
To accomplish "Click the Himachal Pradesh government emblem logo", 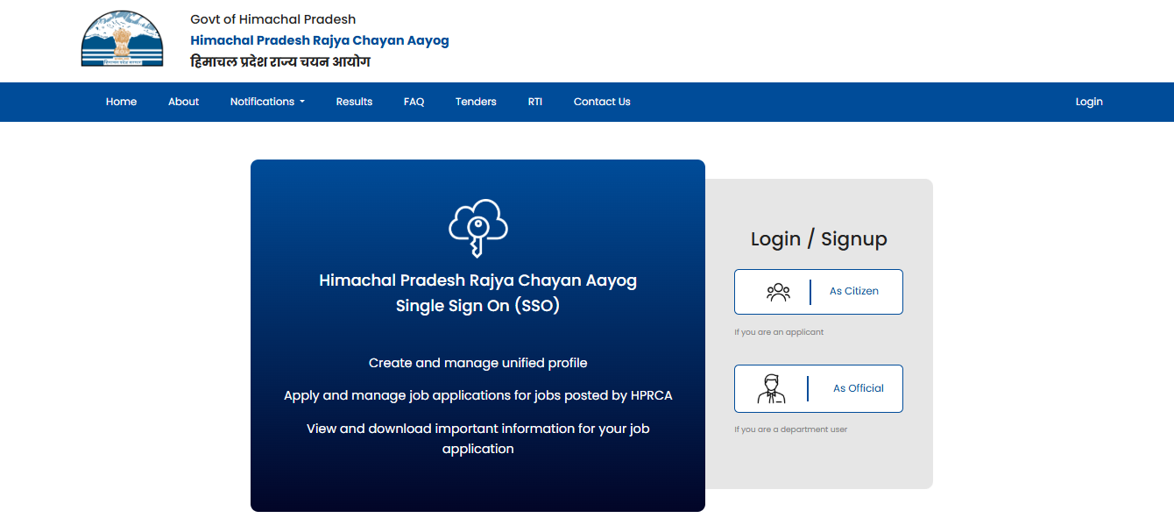I will (122, 38).
